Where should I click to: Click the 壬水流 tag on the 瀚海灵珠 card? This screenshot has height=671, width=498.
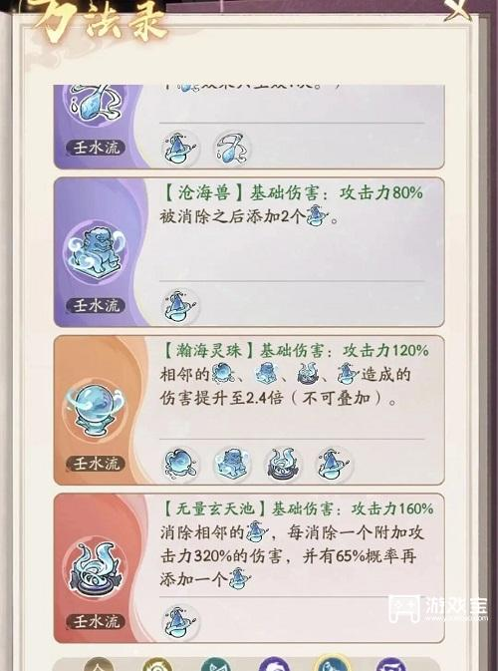click(x=96, y=464)
